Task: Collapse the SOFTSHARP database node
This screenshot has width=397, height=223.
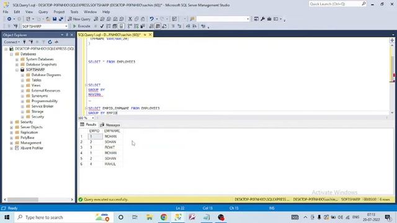Action: coord(17,70)
